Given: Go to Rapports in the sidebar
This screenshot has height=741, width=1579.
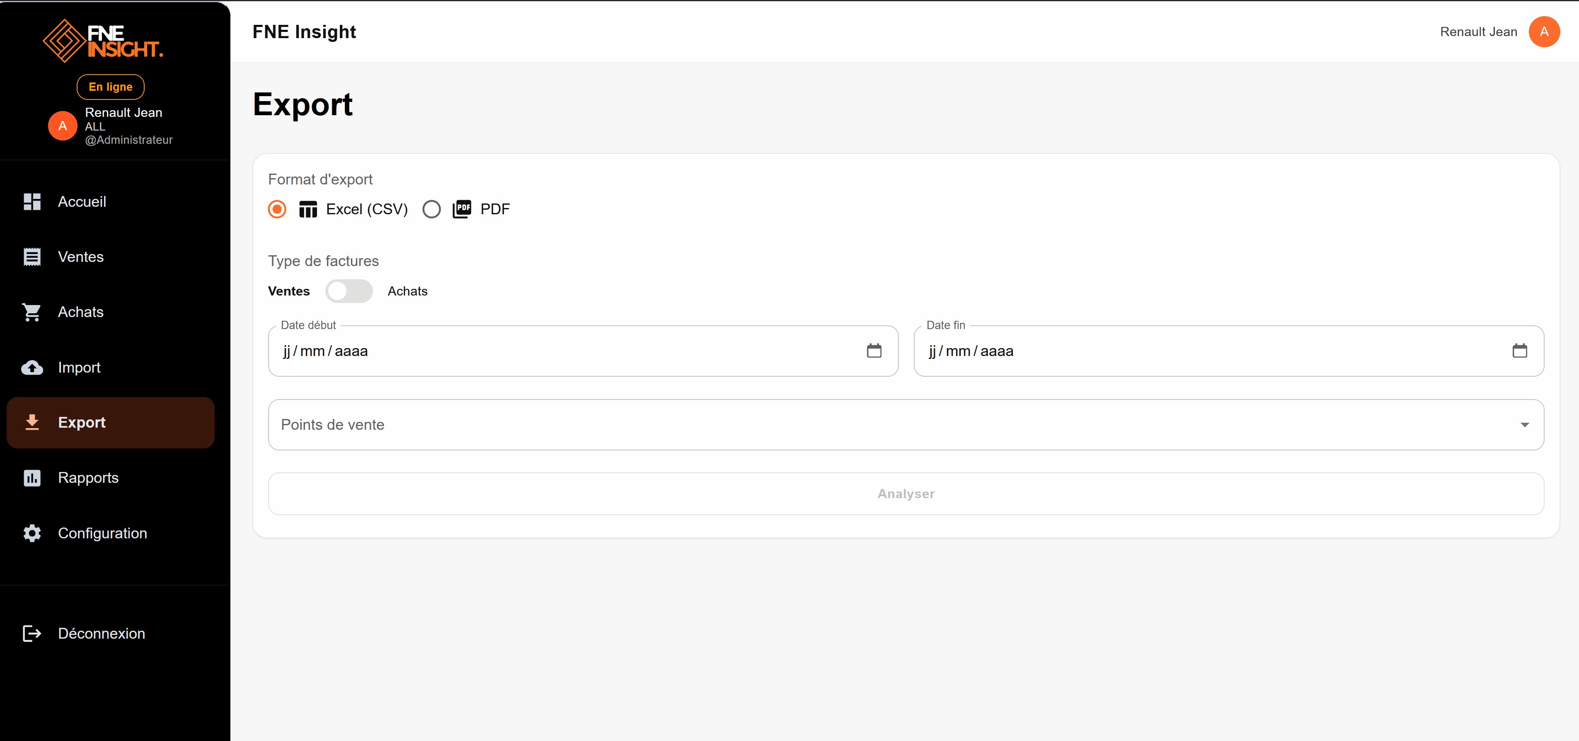Looking at the screenshot, I should [x=88, y=477].
